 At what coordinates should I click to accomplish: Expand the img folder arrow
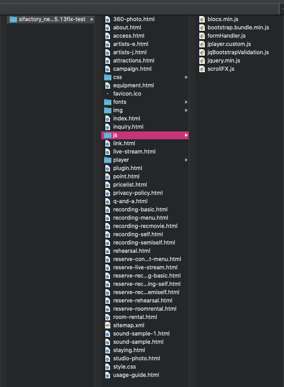tap(186, 110)
